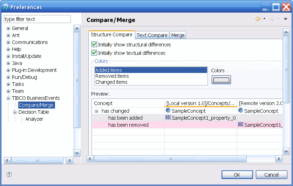The image size is (293, 186).
Task: Expand the Run/Debug tree node
Action: pyautogui.click(x=8, y=77)
